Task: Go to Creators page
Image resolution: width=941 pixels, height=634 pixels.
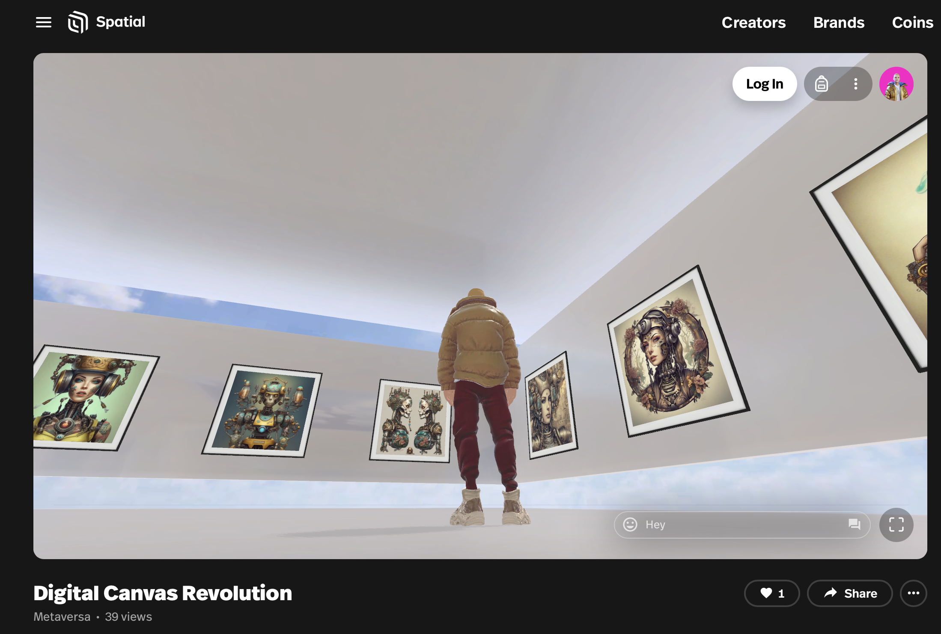Action: (x=753, y=22)
